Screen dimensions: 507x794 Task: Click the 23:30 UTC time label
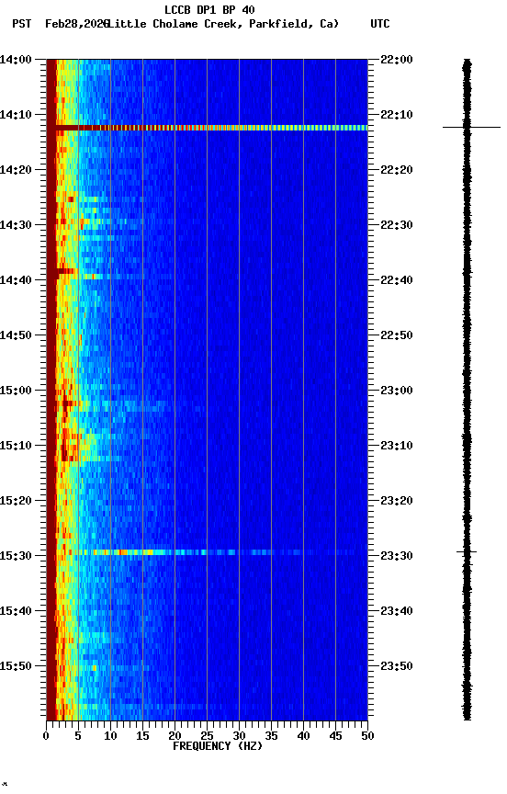[x=397, y=556]
